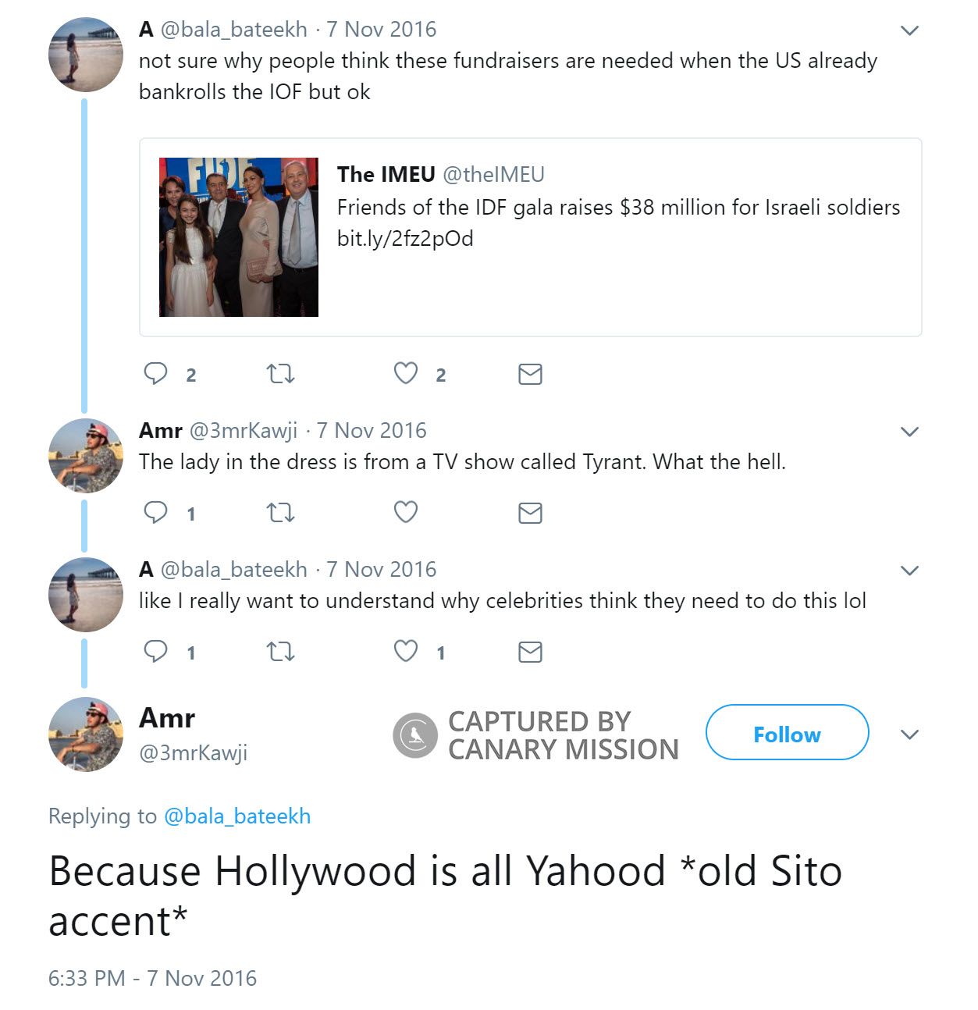The width and height of the screenshot is (978, 1010).
Task: Like the first tweet with 2 likes
Action: 406,374
